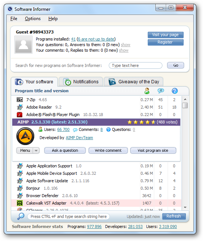The height and width of the screenshot is (241, 203).
Task: Select the Adobe Reader 9.2 row text
Action: 44,107
